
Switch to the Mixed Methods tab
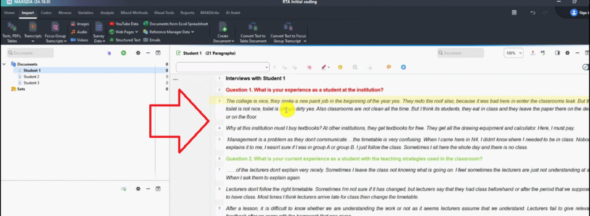point(134,13)
